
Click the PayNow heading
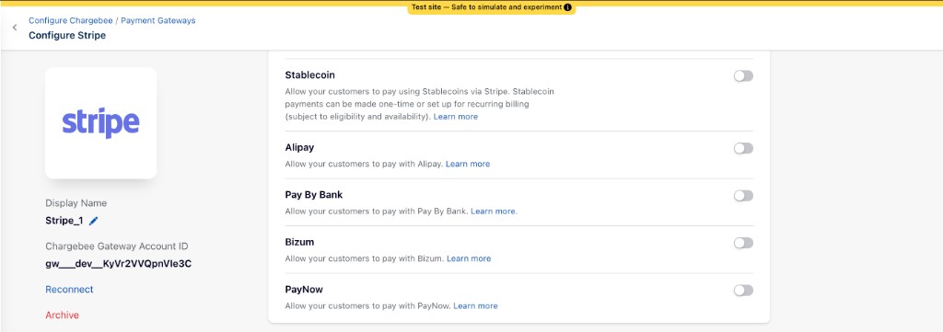[304, 290]
